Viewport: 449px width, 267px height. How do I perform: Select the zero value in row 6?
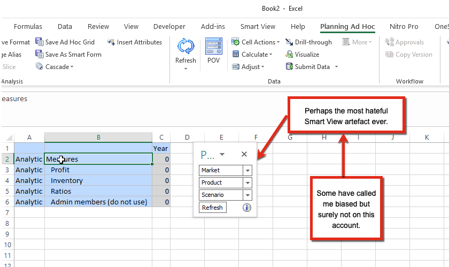161,202
